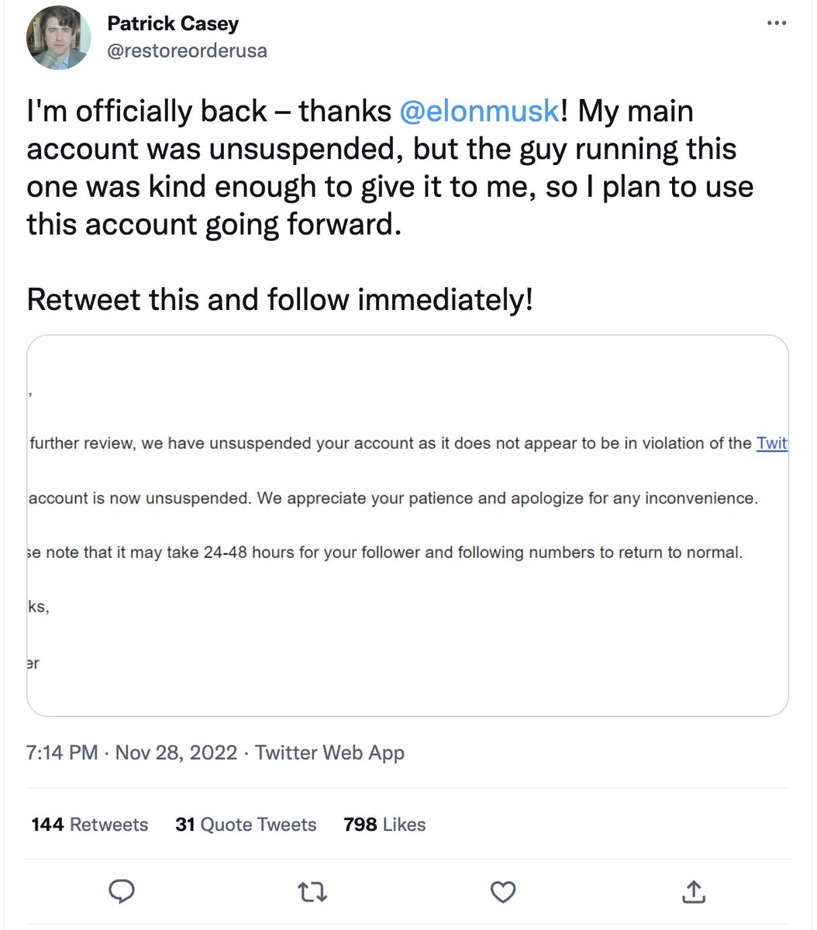The height and width of the screenshot is (930, 817).
Task: Click the Twitter Web App source label
Action: coord(330,753)
